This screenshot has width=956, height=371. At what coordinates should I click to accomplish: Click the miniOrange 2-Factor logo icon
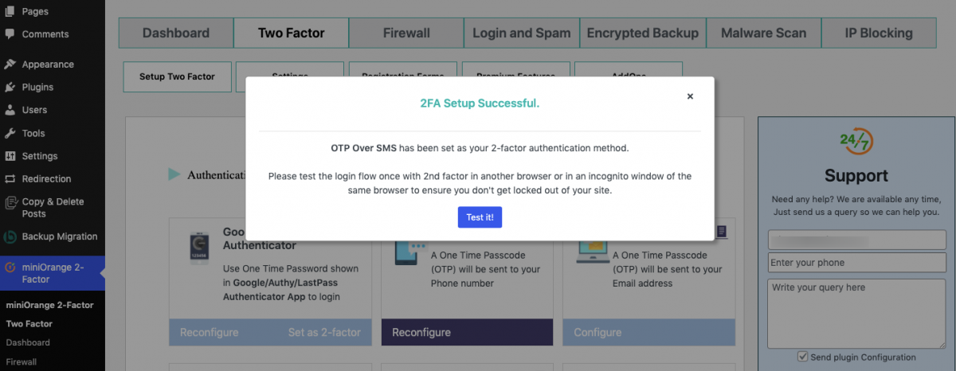[x=10, y=268]
